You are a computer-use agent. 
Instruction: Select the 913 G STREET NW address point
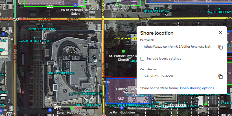click(x=219, y=9)
